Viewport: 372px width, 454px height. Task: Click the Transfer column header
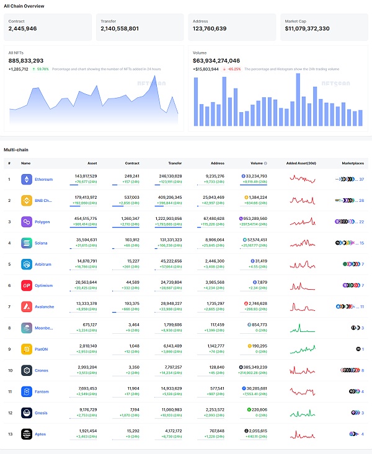click(175, 164)
